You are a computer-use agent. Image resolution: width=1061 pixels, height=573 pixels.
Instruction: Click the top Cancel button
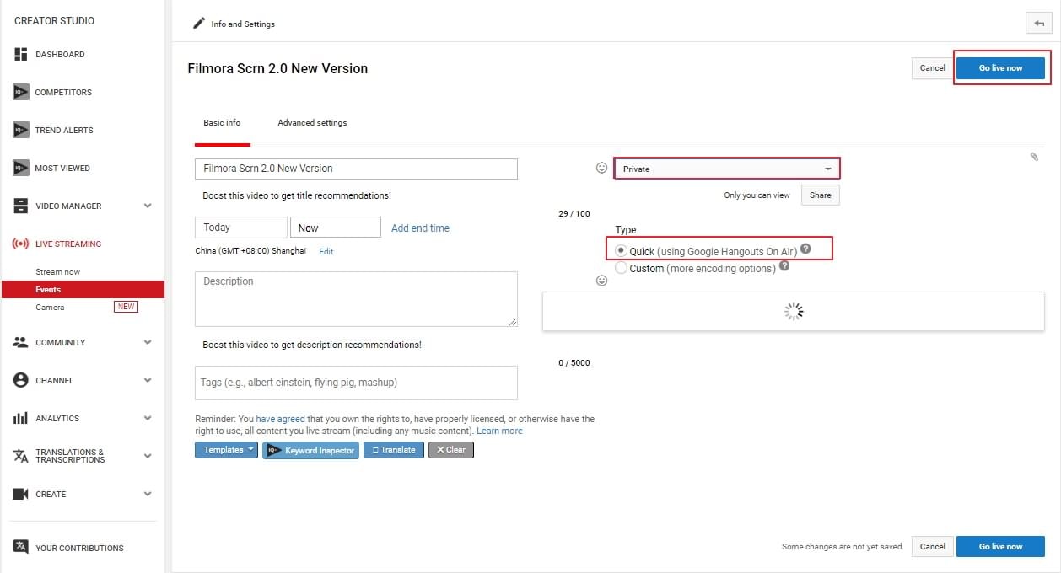[932, 68]
